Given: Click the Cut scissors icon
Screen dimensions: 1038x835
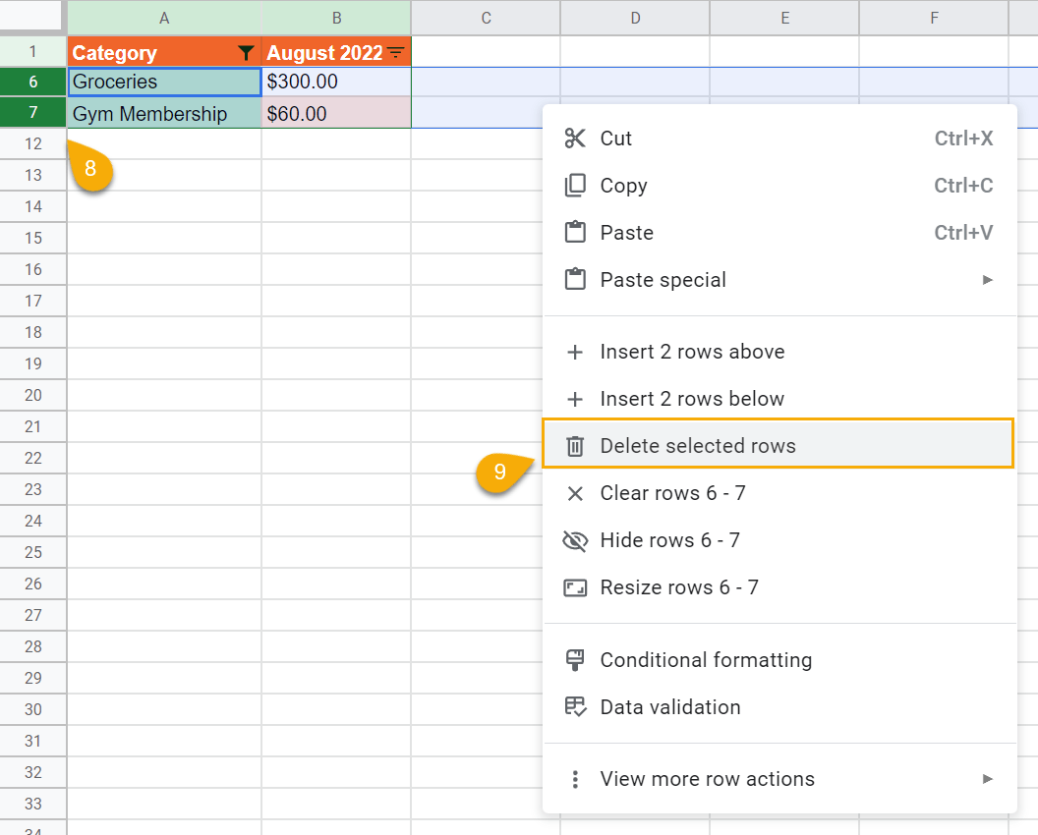Looking at the screenshot, I should [575, 139].
